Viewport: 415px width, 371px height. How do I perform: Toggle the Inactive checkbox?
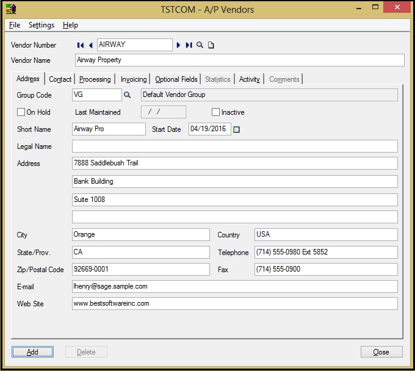[x=215, y=112]
